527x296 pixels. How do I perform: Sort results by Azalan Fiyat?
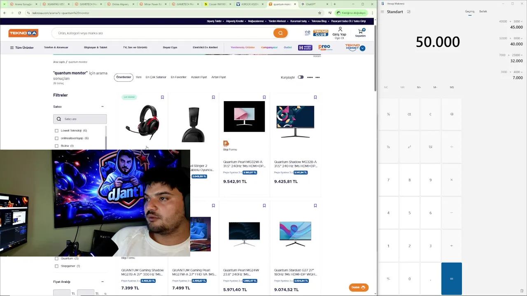[199, 77]
